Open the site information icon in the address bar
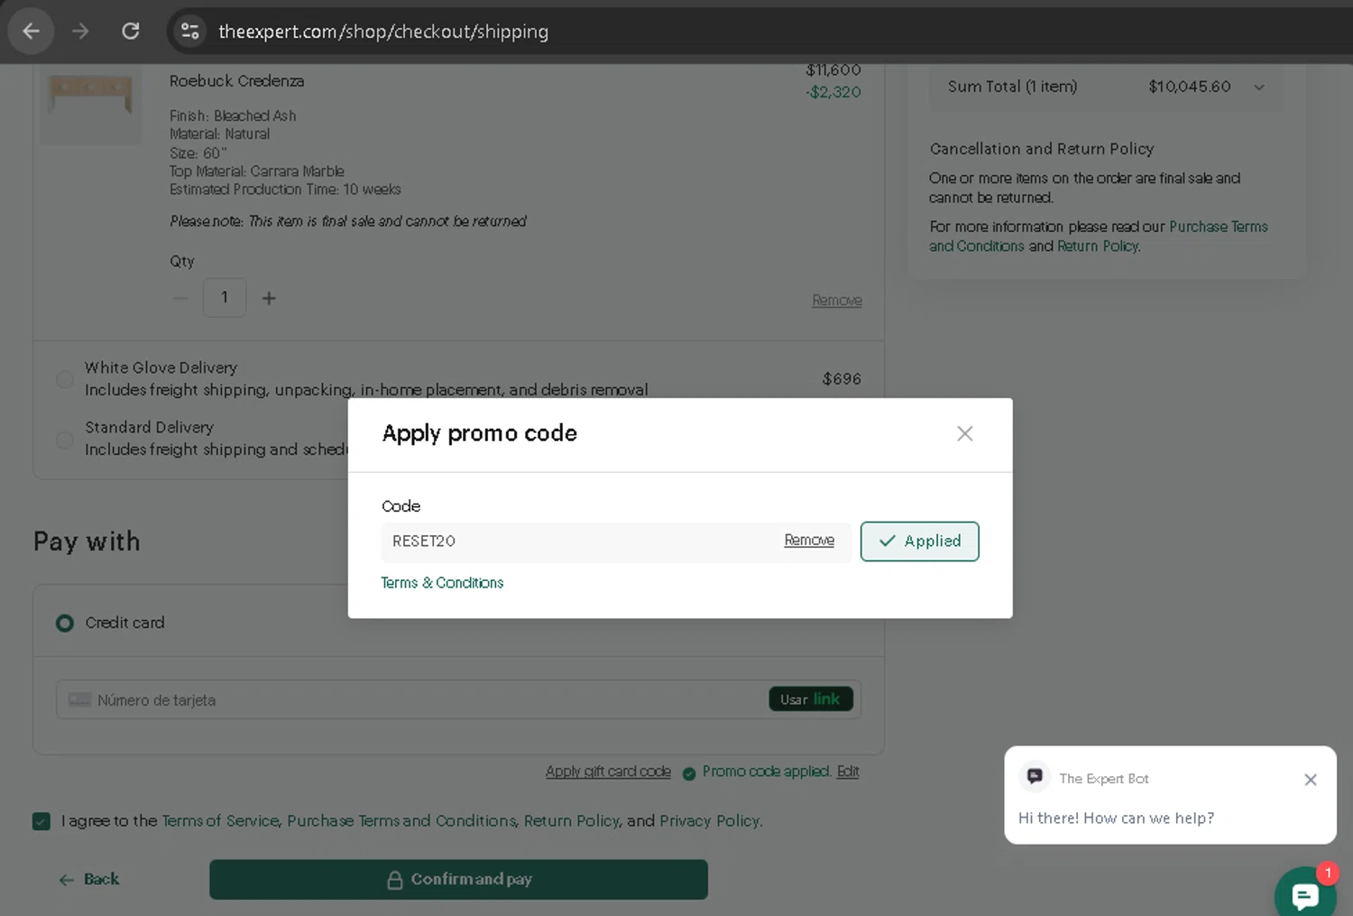 coord(189,32)
